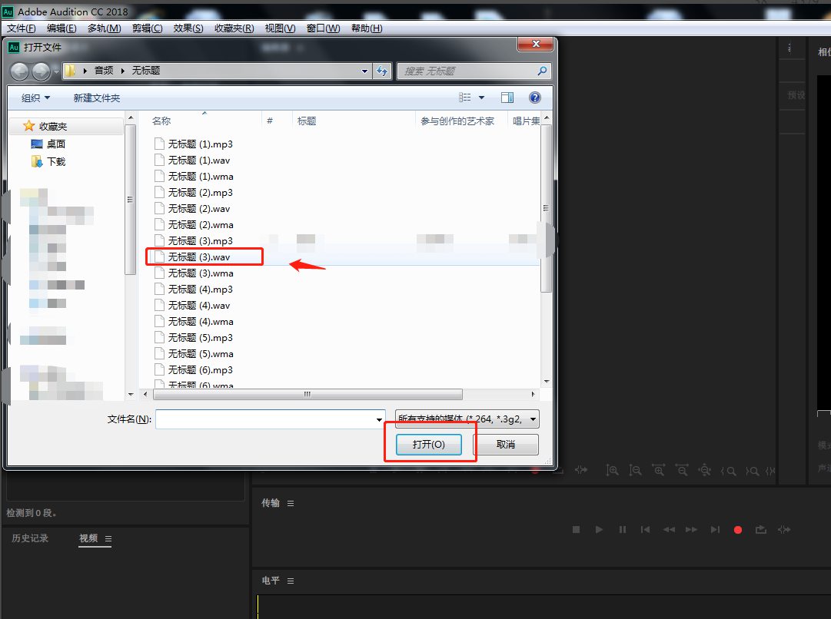Open the 编辑(E) menu
Screen dimensions: 831x619
click(x=61, y=28)
